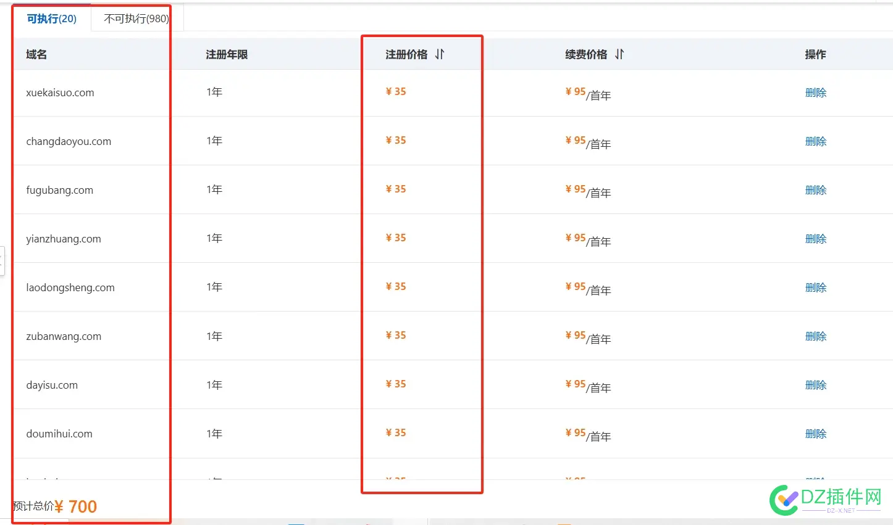Click 1年 term of changdaoyou.com
Viewport: 893px width, 525px height.
[x=214, y=141]
